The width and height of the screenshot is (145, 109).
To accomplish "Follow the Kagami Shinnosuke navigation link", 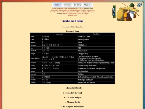I will [x=89, y=12].
